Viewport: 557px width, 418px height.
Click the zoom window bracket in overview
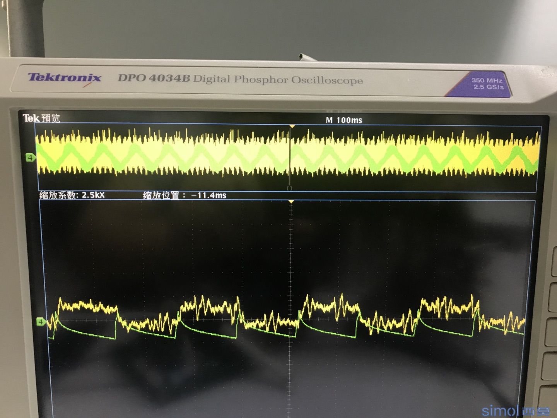(x=289, y=188)
